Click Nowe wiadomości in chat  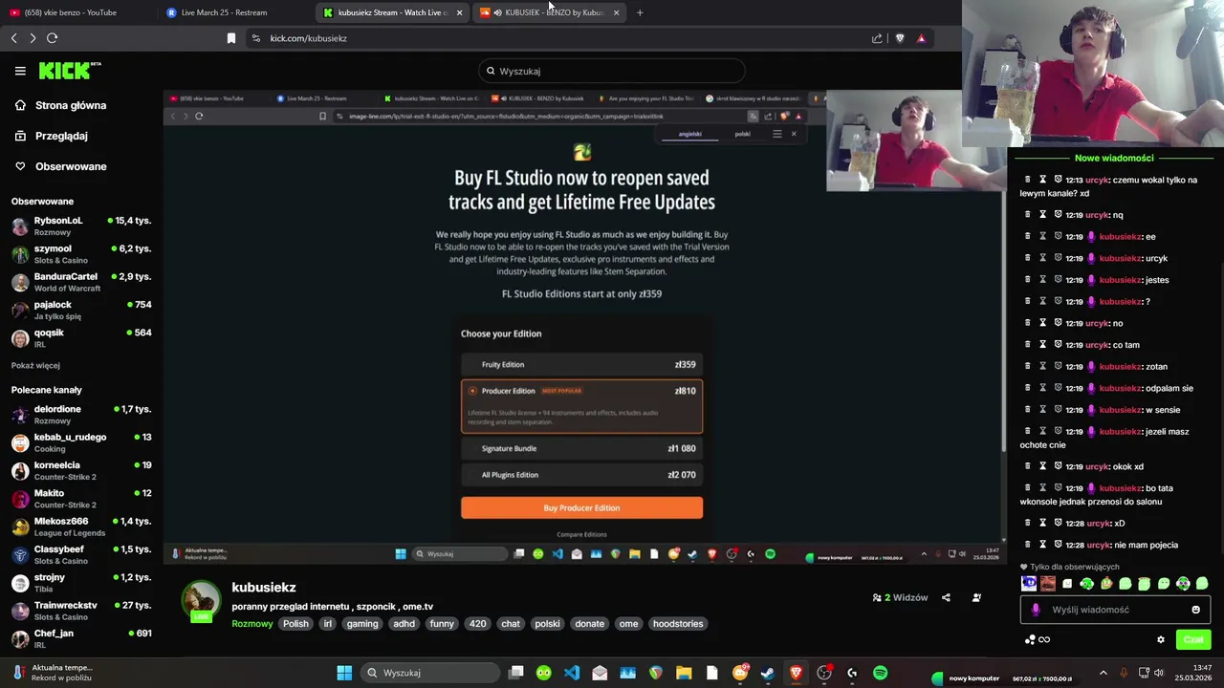(1114, 158)
